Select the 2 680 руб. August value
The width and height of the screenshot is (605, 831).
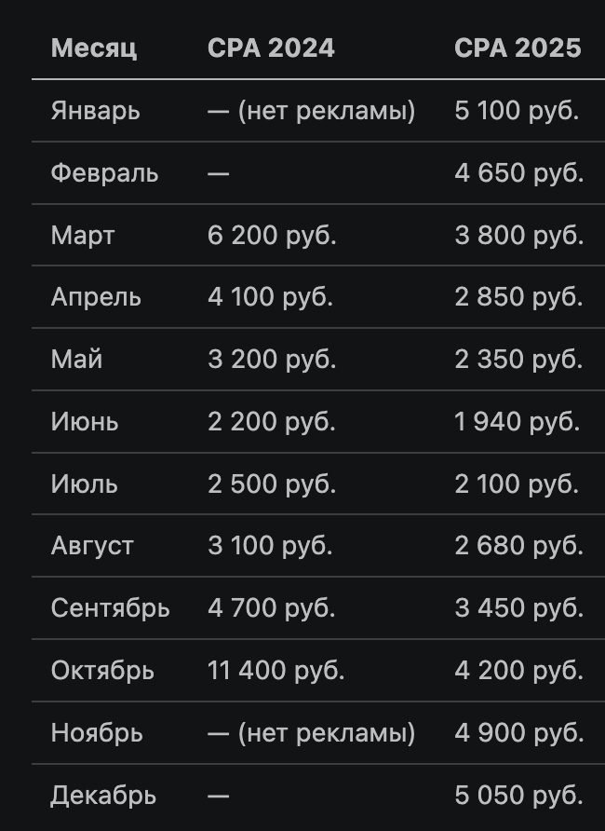click(x=518, y=546)
